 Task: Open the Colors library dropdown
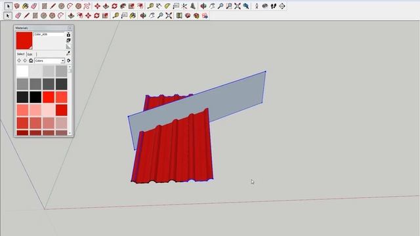click(50, 61)
